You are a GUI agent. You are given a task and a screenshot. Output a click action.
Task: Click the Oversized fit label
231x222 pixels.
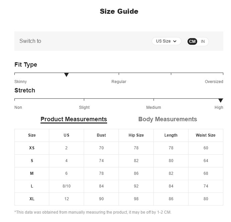[x=214, y=82]
